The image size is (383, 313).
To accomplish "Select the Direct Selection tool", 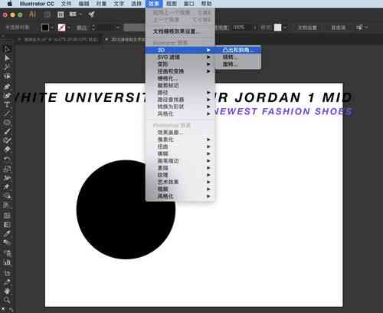I will [7, 58].
